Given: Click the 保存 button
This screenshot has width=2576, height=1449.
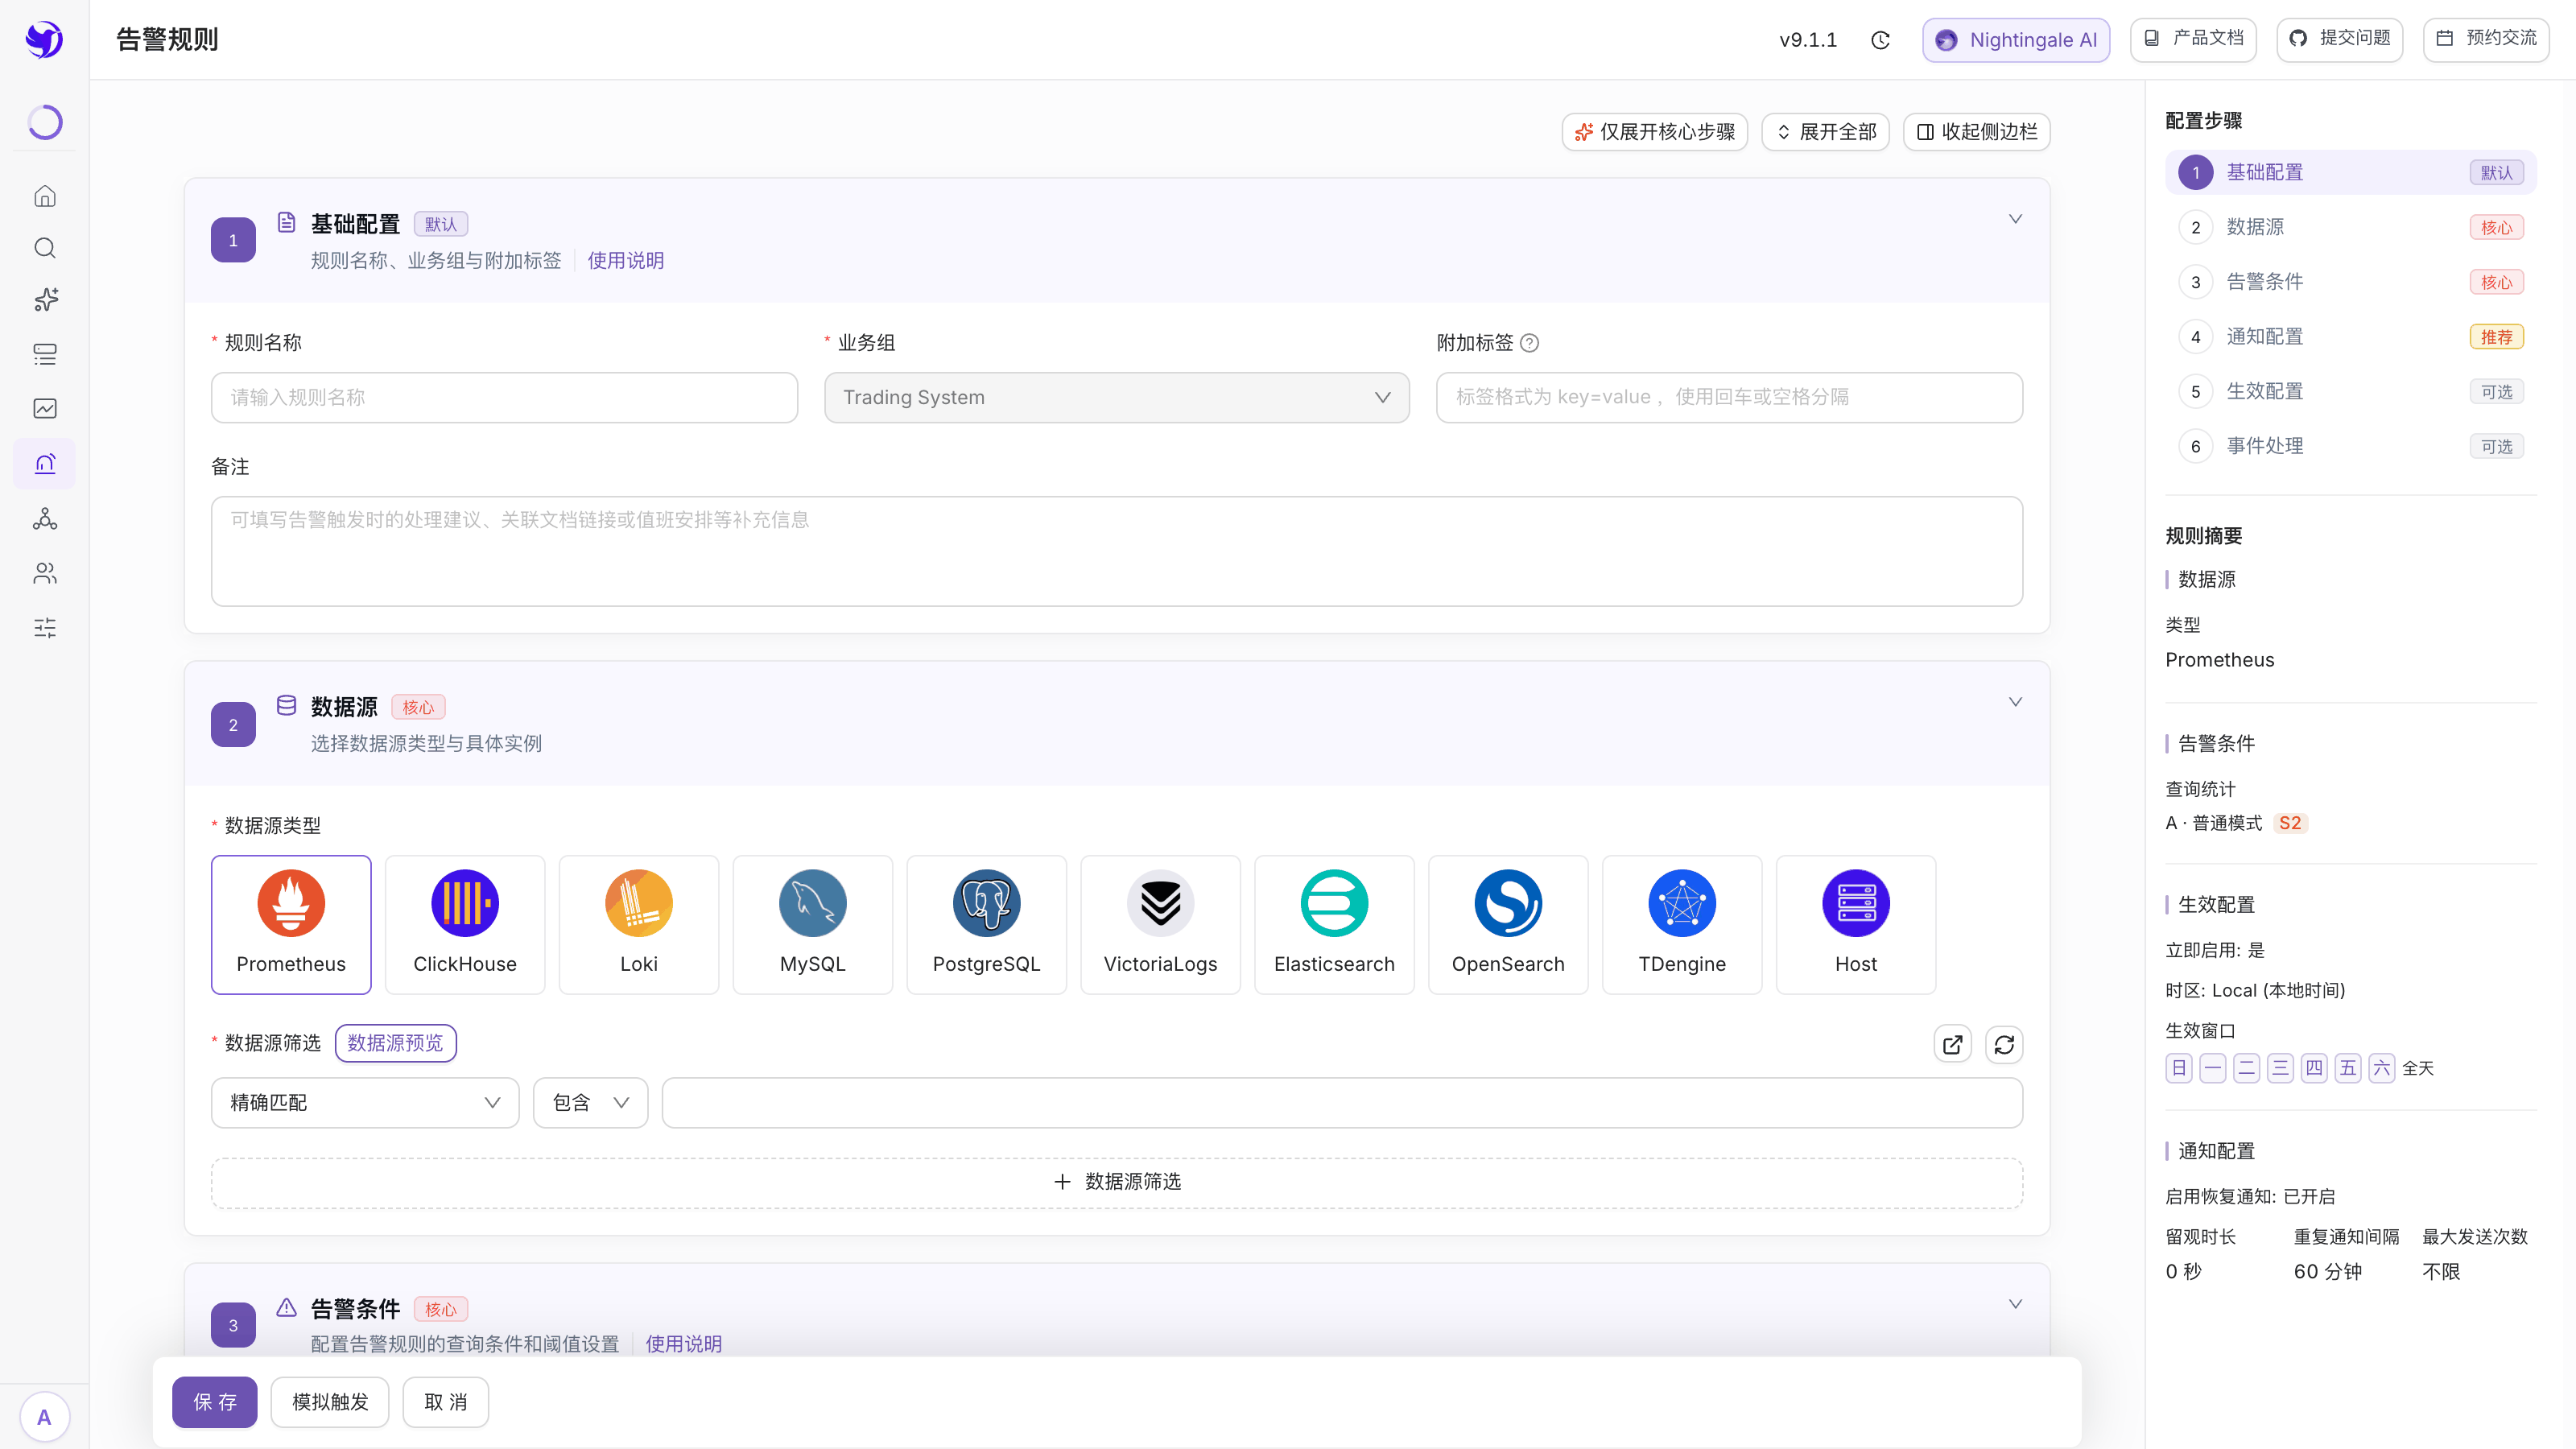Looking at the screenshot, I should click(x=215, y=1402).
